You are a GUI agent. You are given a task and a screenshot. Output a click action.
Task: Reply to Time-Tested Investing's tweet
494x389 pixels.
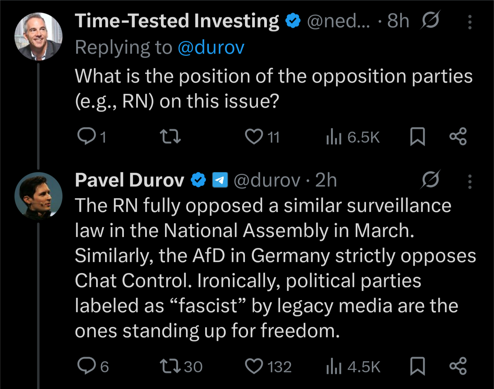(x=86, y=136)
